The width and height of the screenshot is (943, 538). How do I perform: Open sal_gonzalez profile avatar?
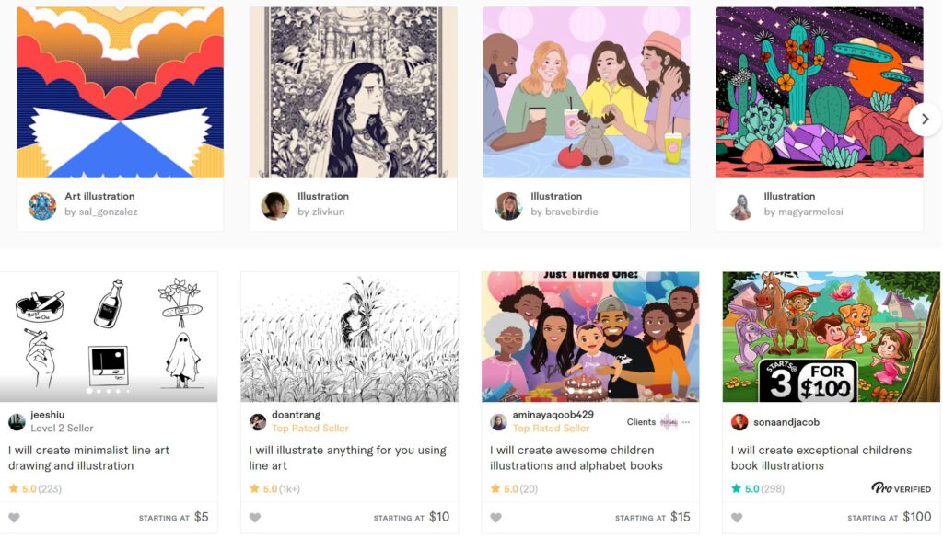pos(42,206)
